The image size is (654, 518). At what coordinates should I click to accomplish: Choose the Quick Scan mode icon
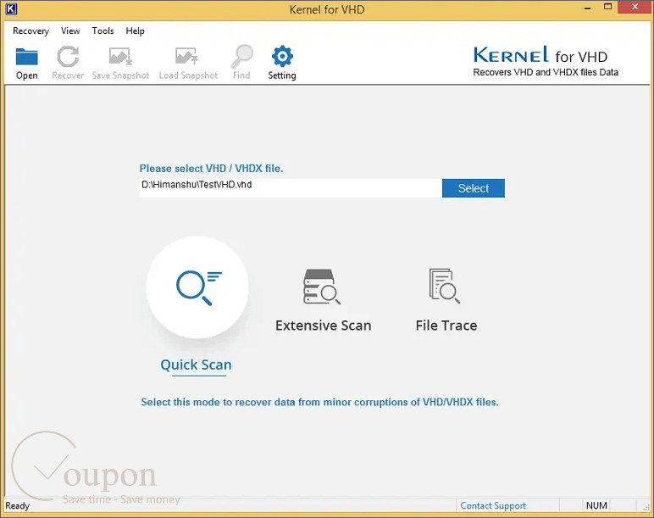(197, 287)
